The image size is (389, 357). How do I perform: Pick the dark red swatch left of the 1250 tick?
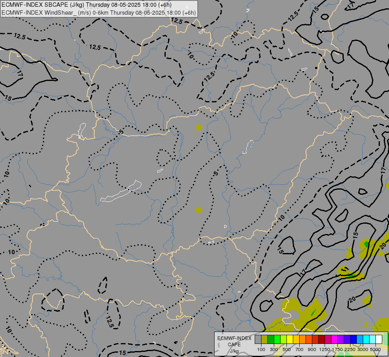(x=322, y=340)
